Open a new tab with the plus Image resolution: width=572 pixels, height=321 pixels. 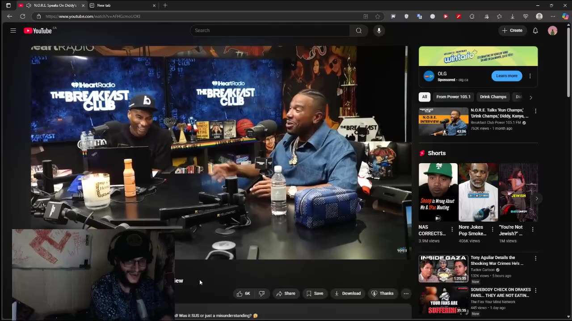(165, 5)
